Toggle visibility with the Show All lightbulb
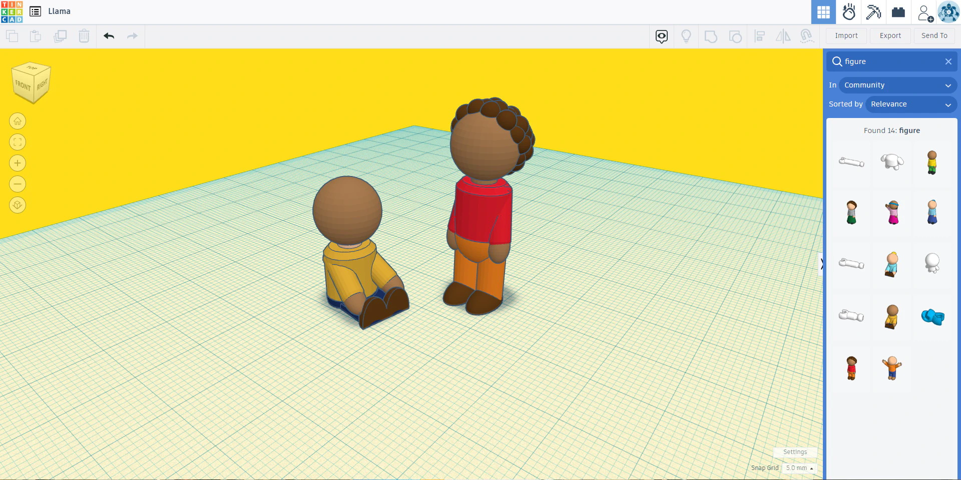Viewport: 961px width, 480px height. pyautogui.click(x=686, y=36)
